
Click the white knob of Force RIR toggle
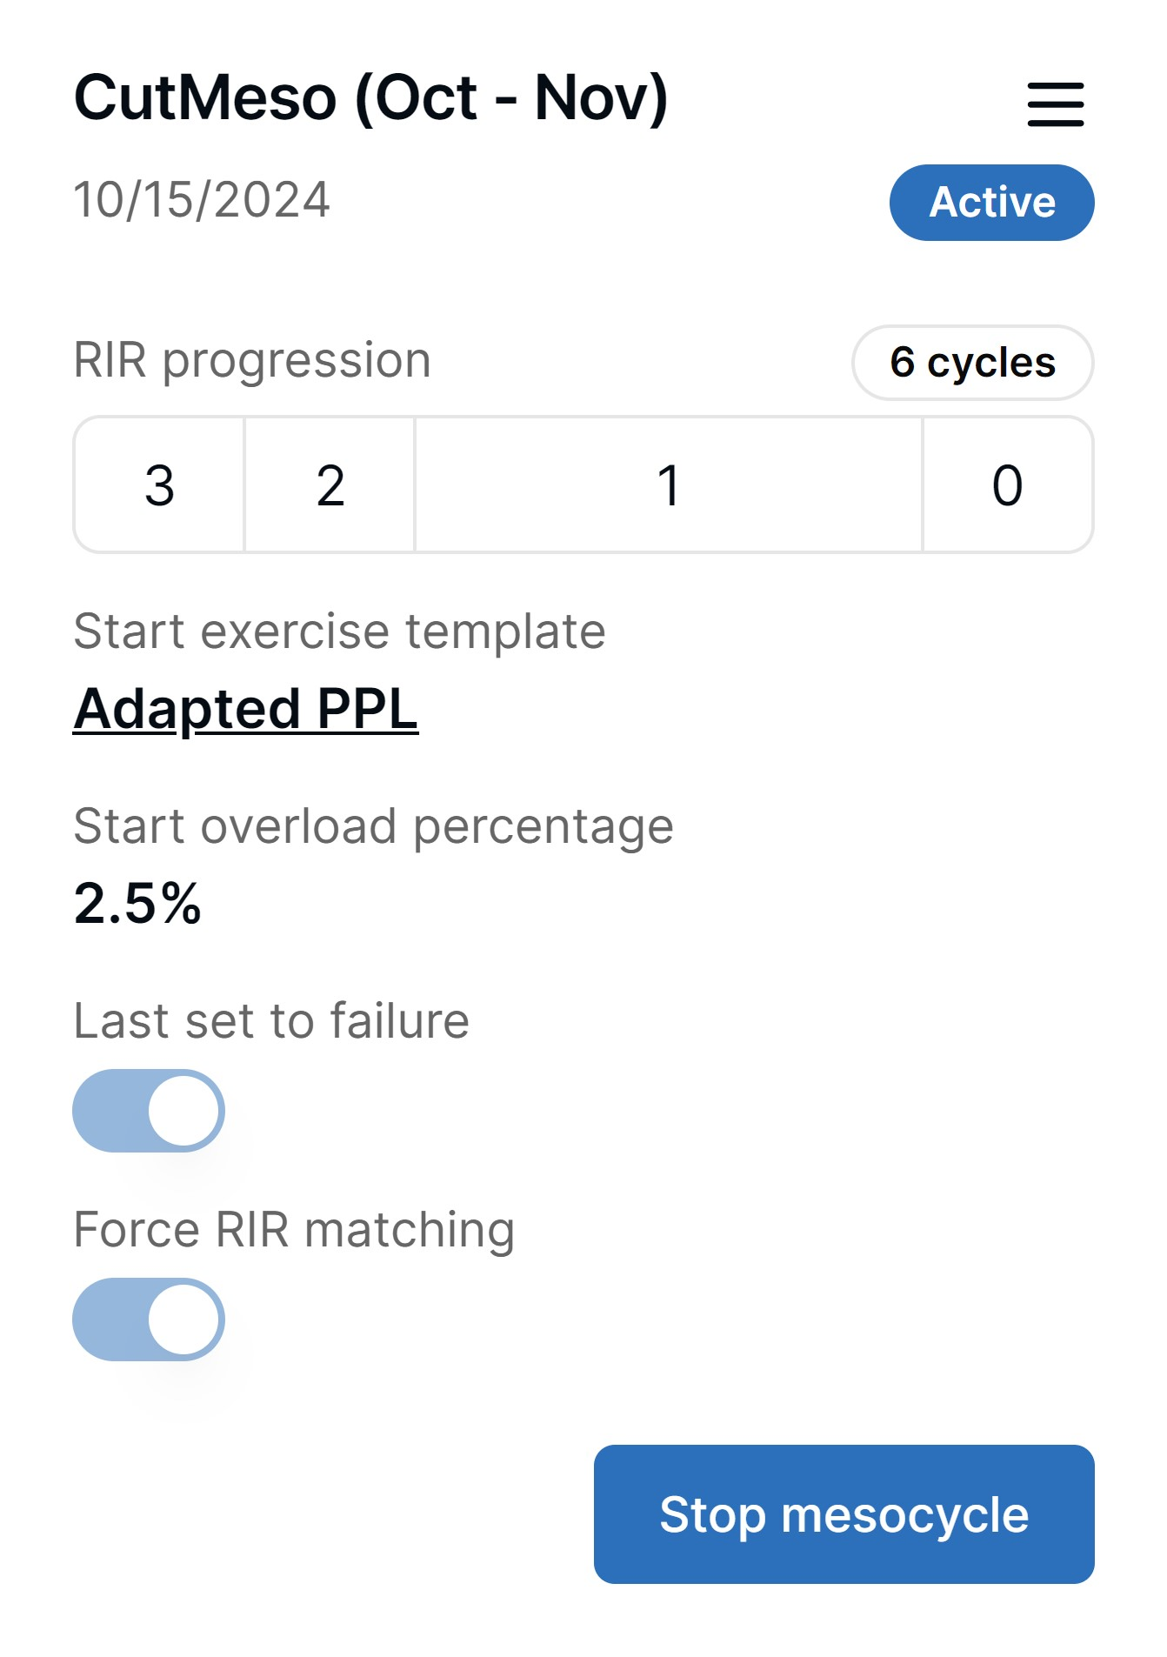point(183,1320)
